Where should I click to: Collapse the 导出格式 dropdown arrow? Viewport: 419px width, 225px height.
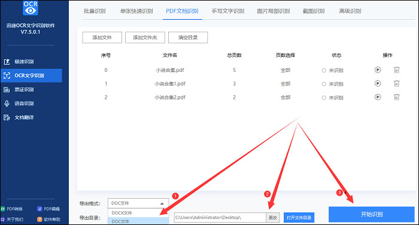[162, 203]
